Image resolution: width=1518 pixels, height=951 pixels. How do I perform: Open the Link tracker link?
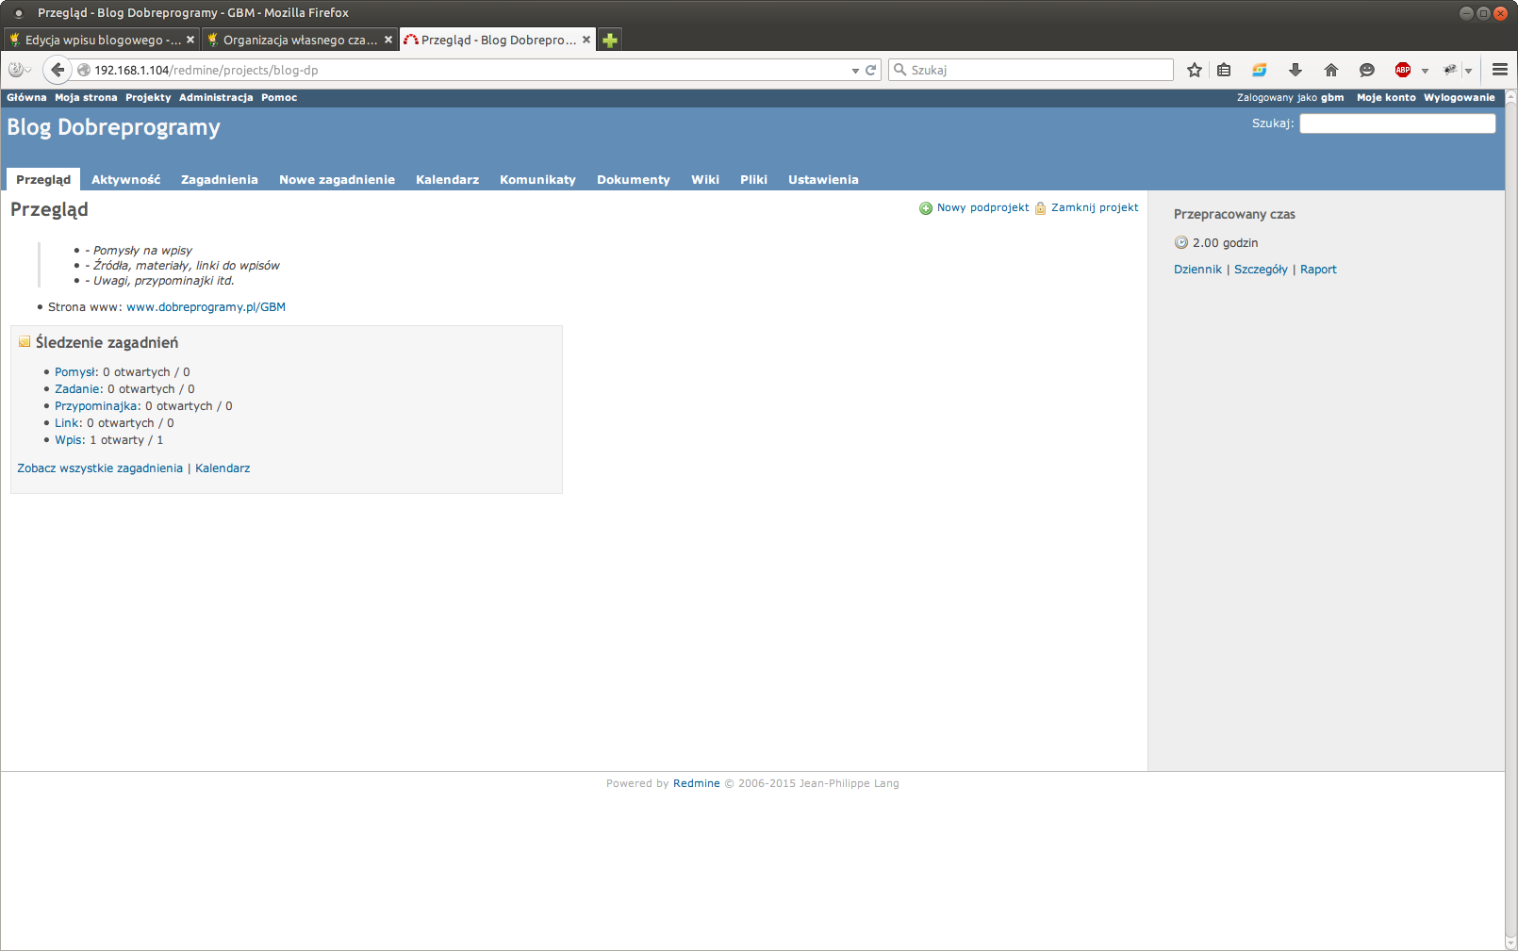[x=68, y=423]
